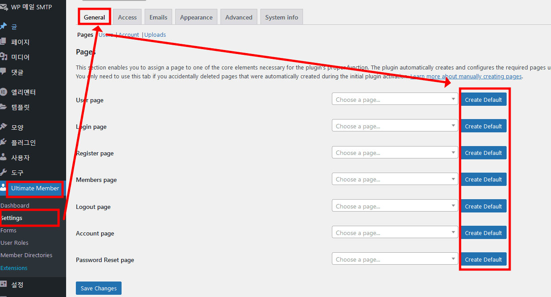The width and height of the screenshot is (551, 297).
Task: Go to the Advanced tab
Action: pos(239,17)
